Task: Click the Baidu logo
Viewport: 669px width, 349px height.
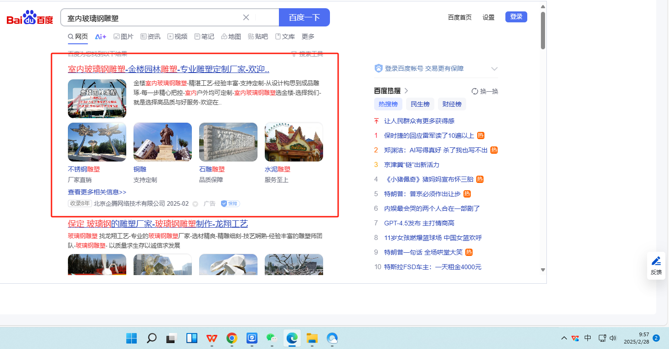Action: [x=30, y=18]
